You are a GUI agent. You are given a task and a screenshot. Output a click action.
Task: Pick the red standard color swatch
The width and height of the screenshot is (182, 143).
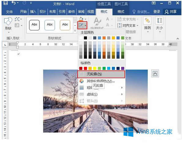85,68
